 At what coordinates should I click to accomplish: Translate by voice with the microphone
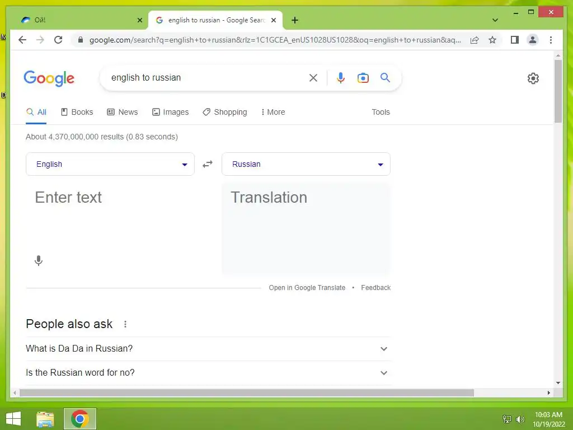click(x=39, y=260)
